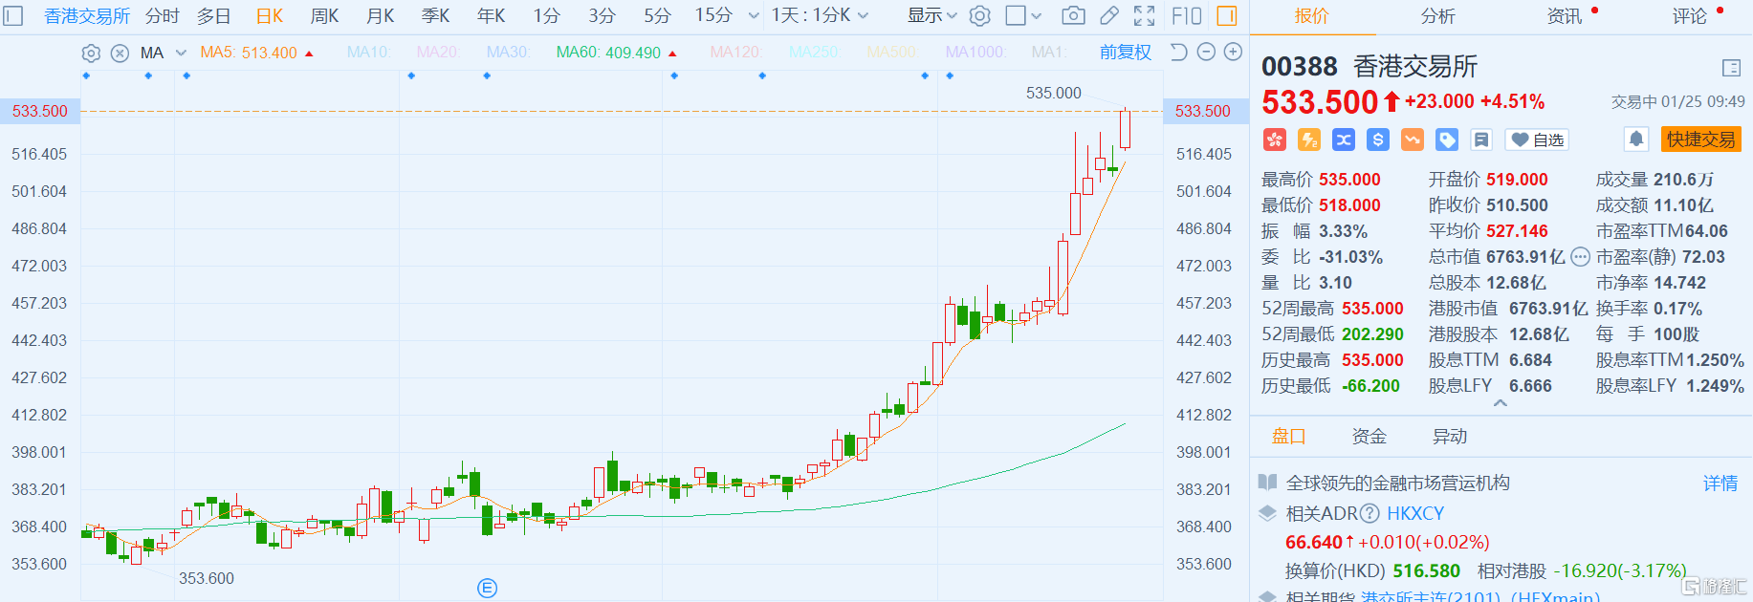Open MA indicator settings gear
This screenshot has width=1753, height=602.
(x=91, y=54)
